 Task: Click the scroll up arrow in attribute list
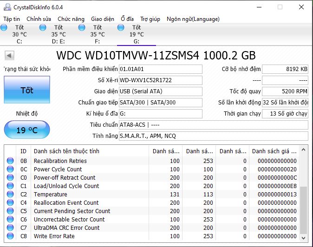pyautogui.click(x=303, y=149)
